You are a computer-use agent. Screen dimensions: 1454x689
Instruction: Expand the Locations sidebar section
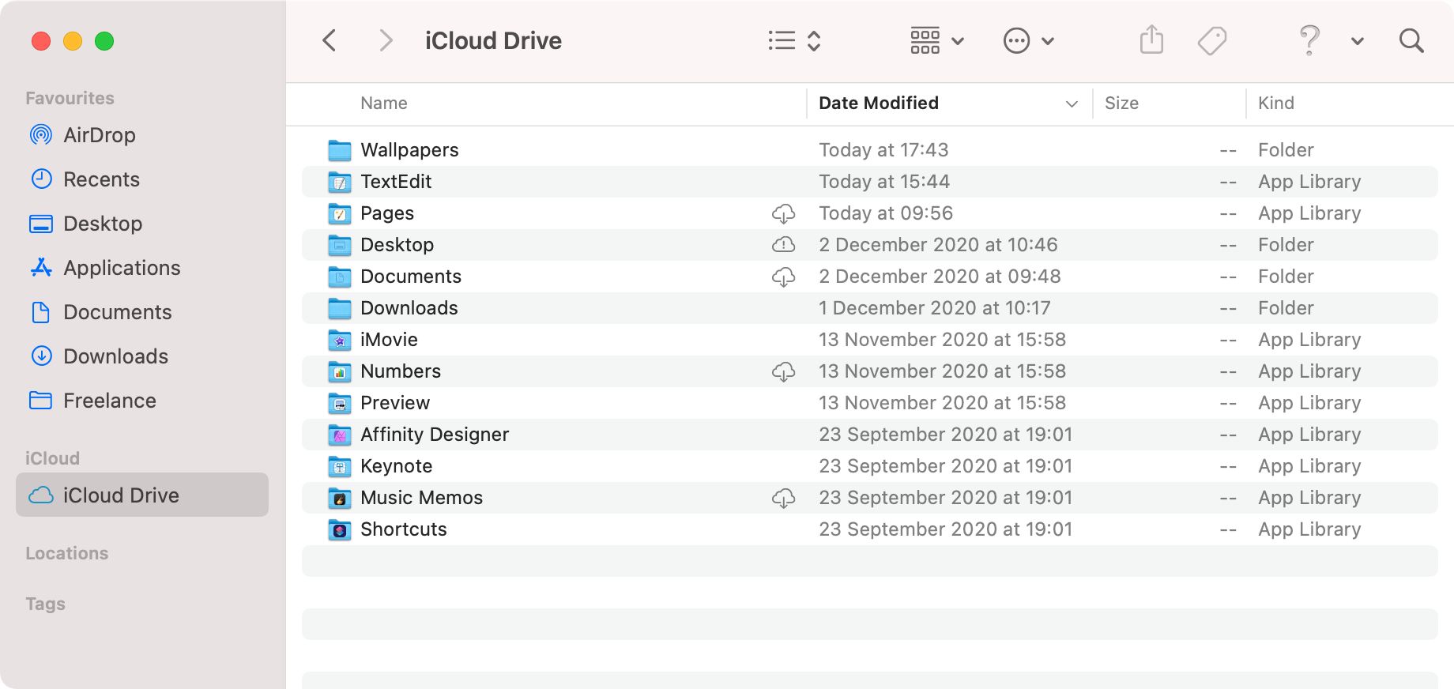[x=66, y=553]
